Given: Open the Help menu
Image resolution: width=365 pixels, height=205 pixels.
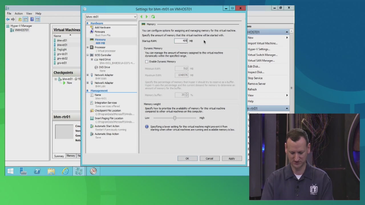Looking at the screenshot, I should tap(38, 13).
